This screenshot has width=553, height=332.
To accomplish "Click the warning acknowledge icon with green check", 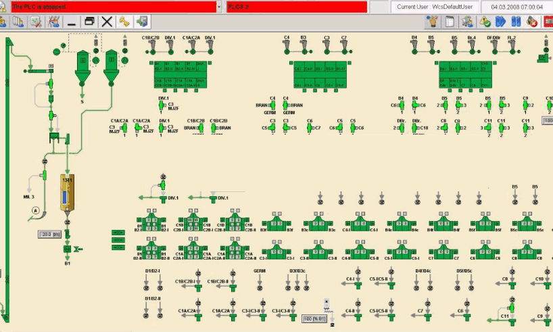I will 484,22.
